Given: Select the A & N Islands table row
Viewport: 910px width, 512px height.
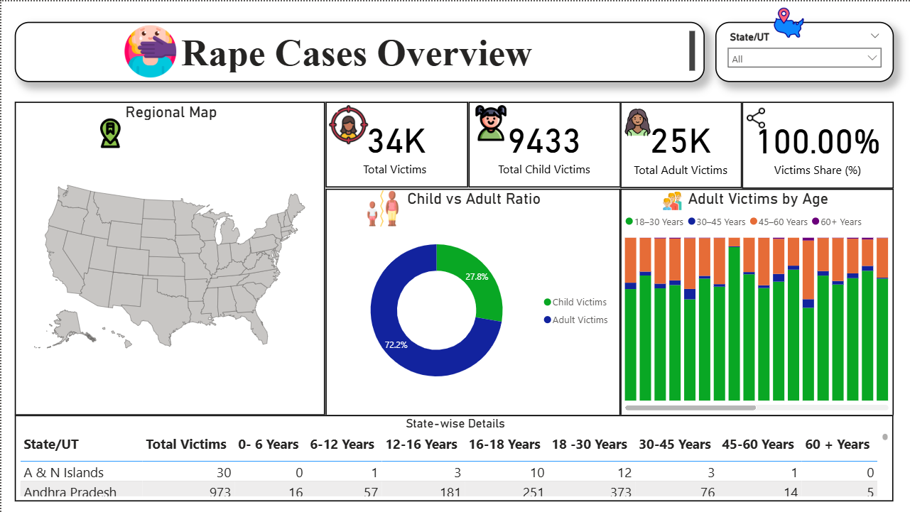Looking at the screenshot, I should 64,473.
